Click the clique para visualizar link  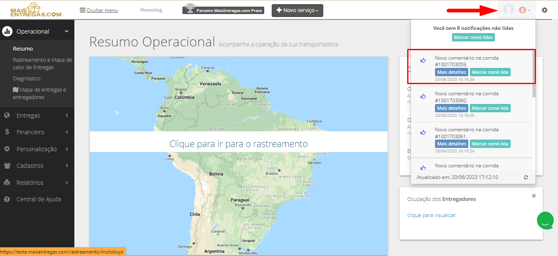pos(431,215)
